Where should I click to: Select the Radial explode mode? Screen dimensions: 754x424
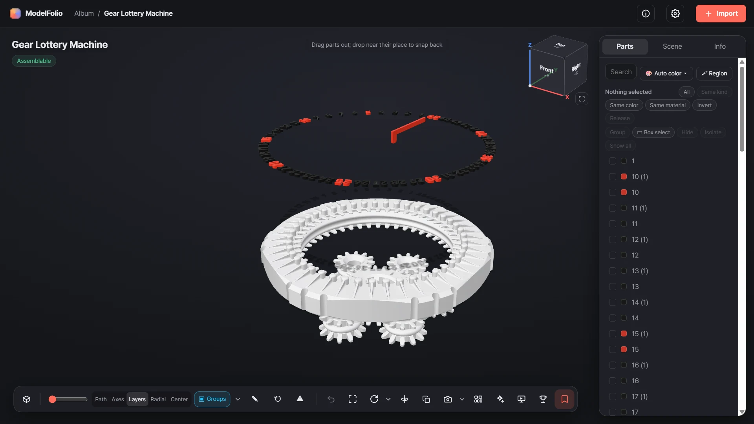click(158, 399)
